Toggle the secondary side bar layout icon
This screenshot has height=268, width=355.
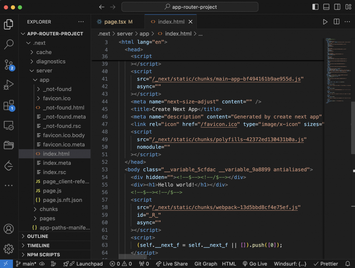(337, 7)
